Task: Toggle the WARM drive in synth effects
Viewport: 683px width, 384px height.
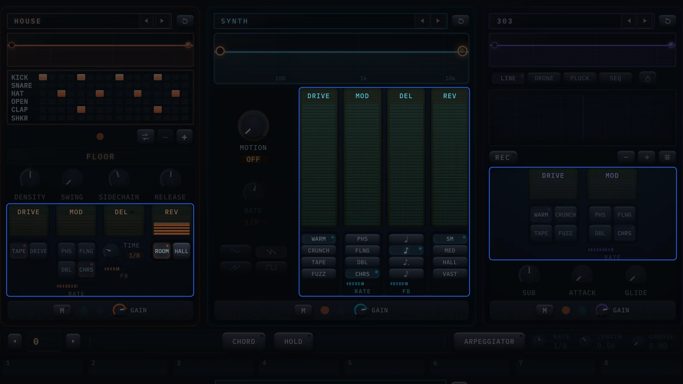Action: point(319,239)
